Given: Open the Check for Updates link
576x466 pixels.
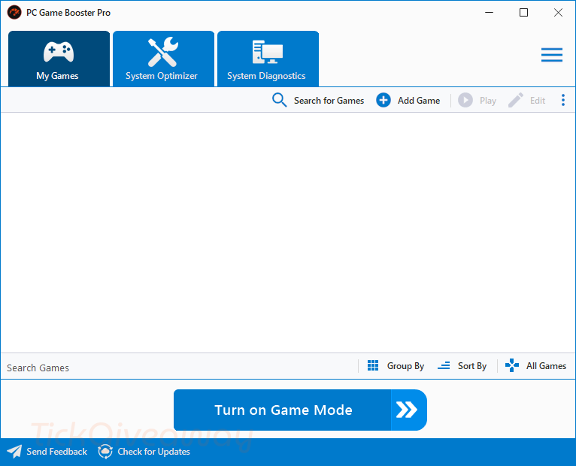Looking at the screenshot, I should click(x=153, y=452).
